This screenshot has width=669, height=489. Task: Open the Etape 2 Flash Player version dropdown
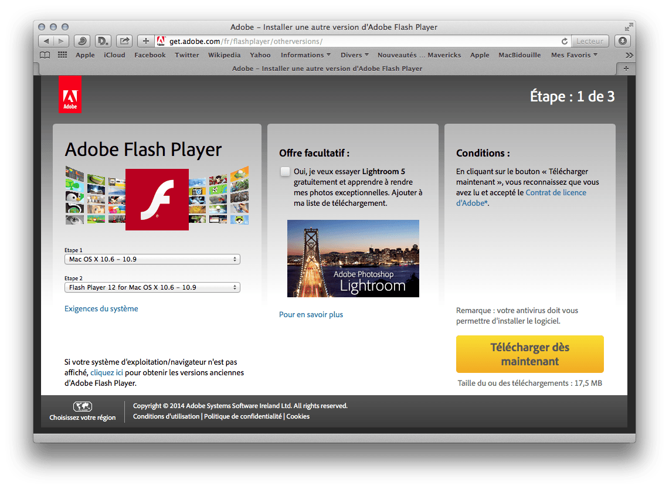pos(152,287)
